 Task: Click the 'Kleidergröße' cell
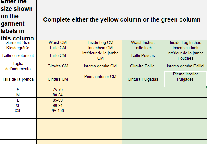(x=18, y=48)
